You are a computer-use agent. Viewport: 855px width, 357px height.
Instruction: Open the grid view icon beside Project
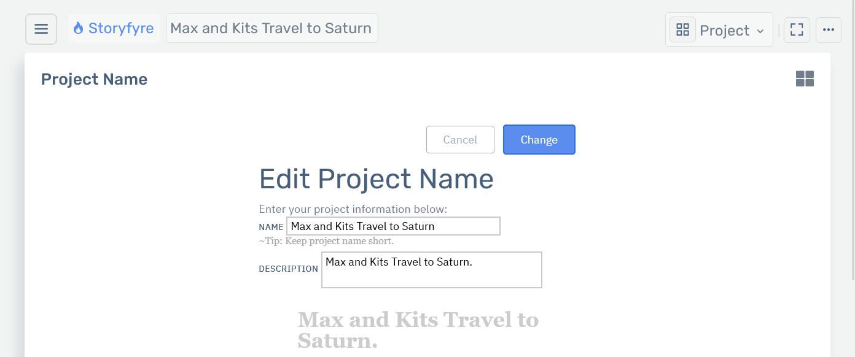point(682,29)
